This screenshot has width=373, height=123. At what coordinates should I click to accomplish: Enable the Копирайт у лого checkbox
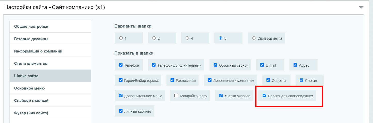176,95
